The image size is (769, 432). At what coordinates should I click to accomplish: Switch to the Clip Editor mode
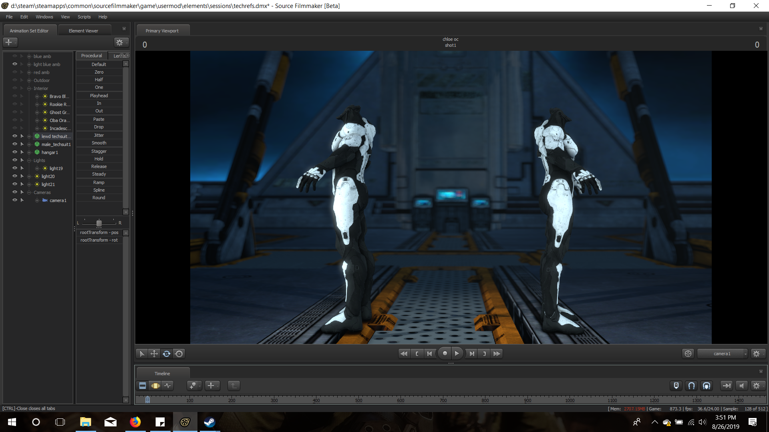coord(142,386)
